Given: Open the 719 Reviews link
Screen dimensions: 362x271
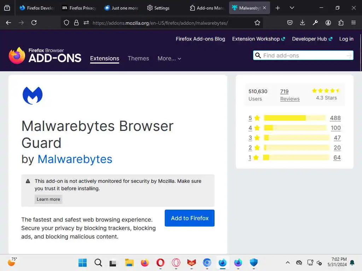Looking at the screenshot, I should [x=290, y=95].
